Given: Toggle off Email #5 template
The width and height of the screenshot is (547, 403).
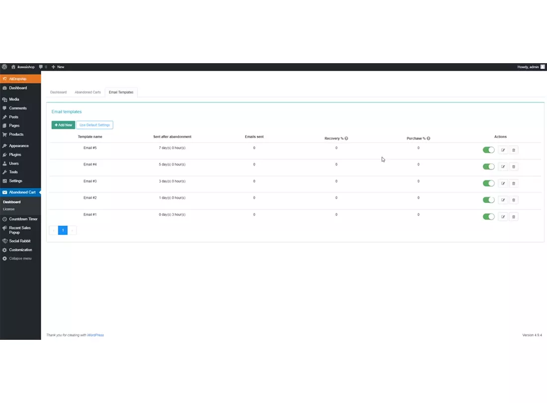Looking at the screenshot, I should [x=488, y=150].
